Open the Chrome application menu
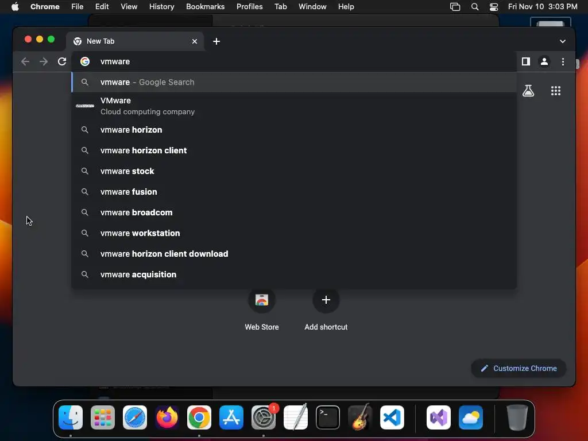Viewport: 588px width, 441px height. pos(45,7)
